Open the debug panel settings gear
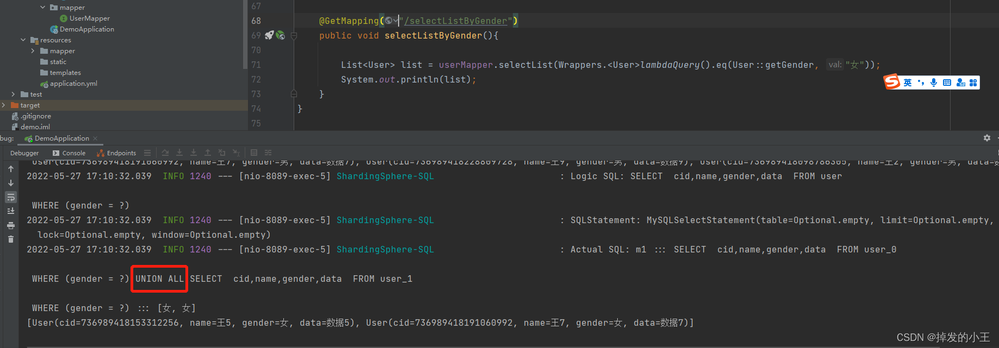999x348 pixels. point(987,138)
